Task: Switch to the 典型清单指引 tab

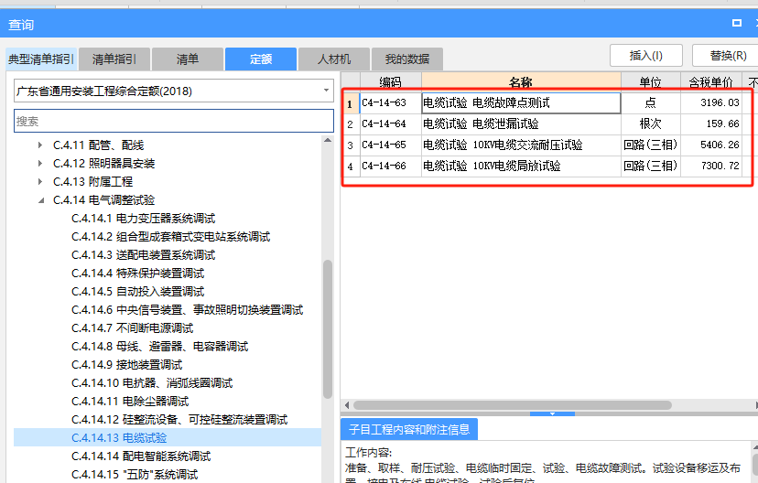Action: [x=40, y=59]
